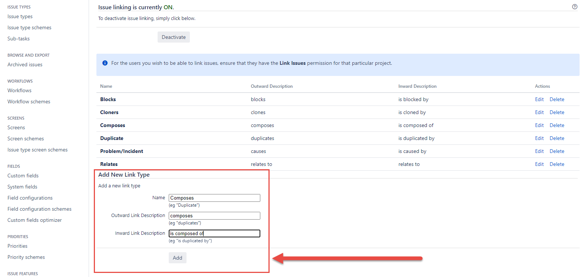Open Custom fields settings
The height and width of the screenshot is (277, 587).
point(23,176)
